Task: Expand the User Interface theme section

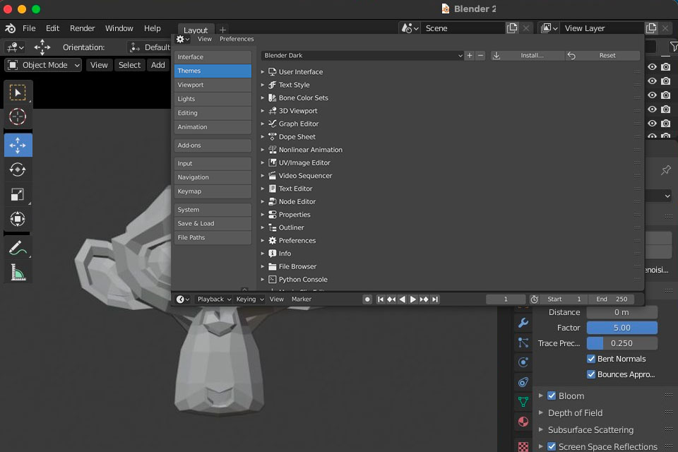Action: (x=263, y=72)
